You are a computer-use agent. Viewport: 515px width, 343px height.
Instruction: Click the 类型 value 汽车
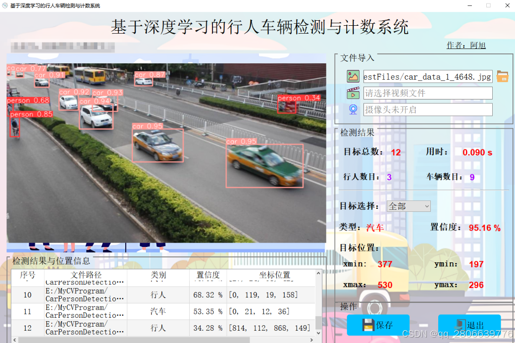[x=375, y=228]
